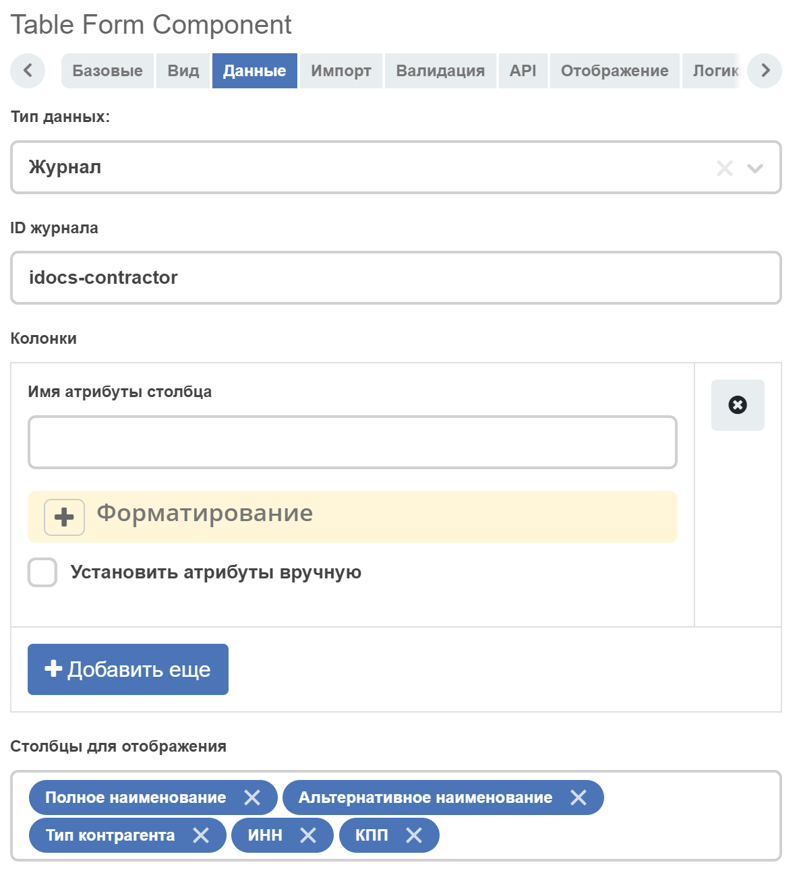This screenshot has width=801, height=873.
Task: Expand the Форматирование section
Action: pyautogui.click(x=64, y=517)
